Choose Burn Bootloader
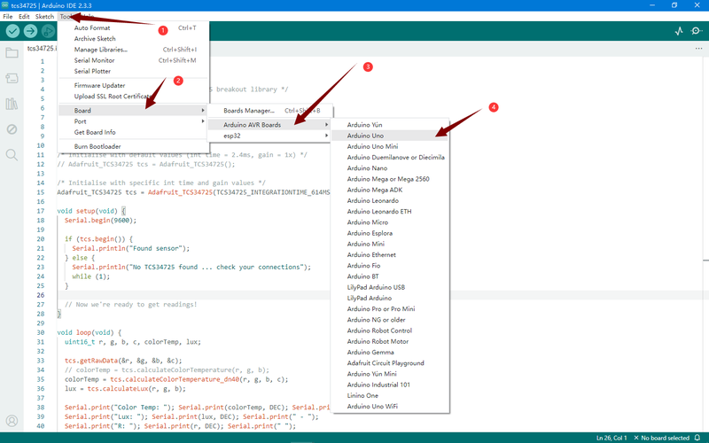The image size is (709, 443). 134,146
